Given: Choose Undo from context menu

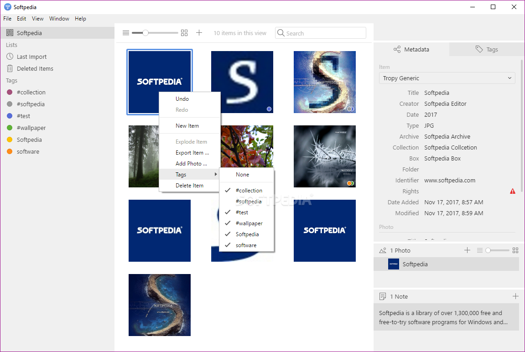Looking at the screenshot, I should [189, 98].
